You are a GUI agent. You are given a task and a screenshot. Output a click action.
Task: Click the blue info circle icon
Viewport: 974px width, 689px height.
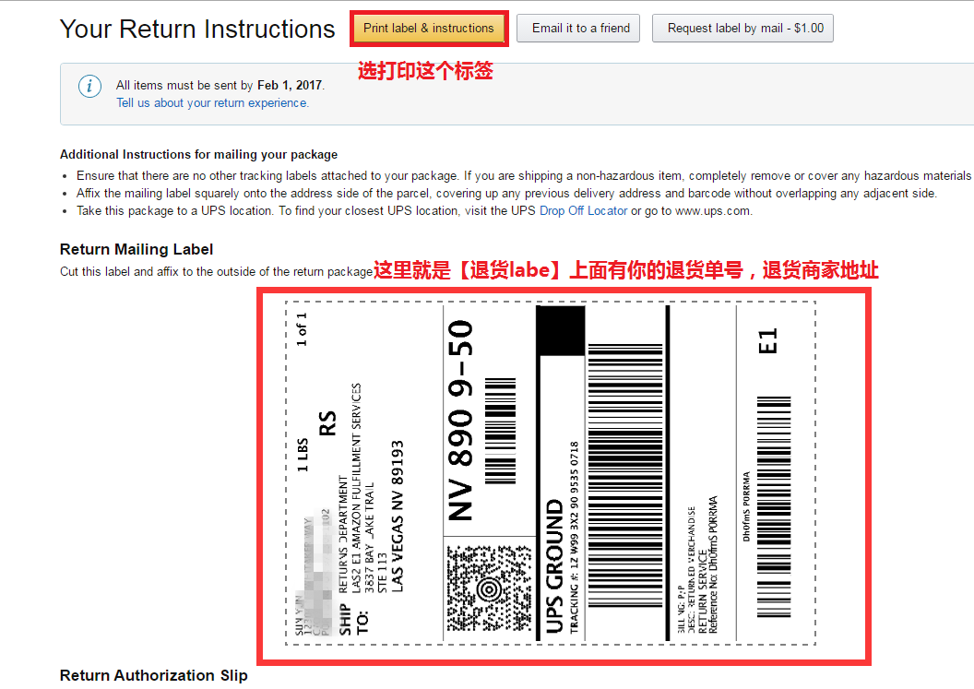pos(90,86)
